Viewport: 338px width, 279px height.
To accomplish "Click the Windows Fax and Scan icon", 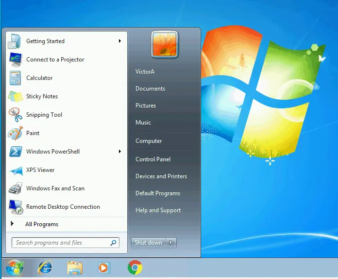I will pyautogui.click(x=16, y=188).
